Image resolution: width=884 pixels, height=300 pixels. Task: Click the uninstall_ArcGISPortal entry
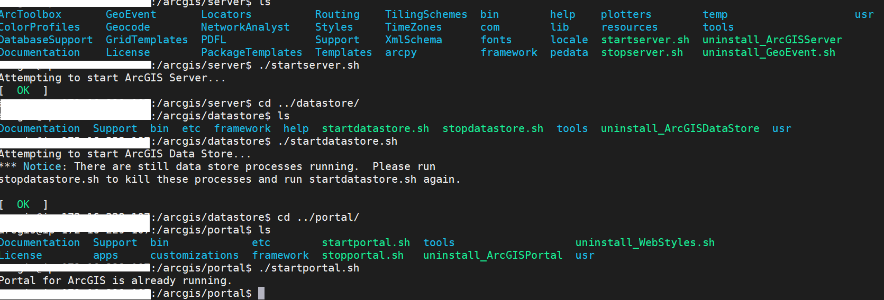point(493,255)
